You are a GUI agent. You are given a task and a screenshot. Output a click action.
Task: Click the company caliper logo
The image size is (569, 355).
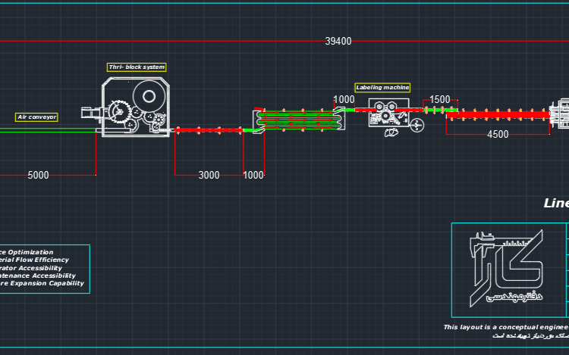pyautogui.click(x=507, y=269)
